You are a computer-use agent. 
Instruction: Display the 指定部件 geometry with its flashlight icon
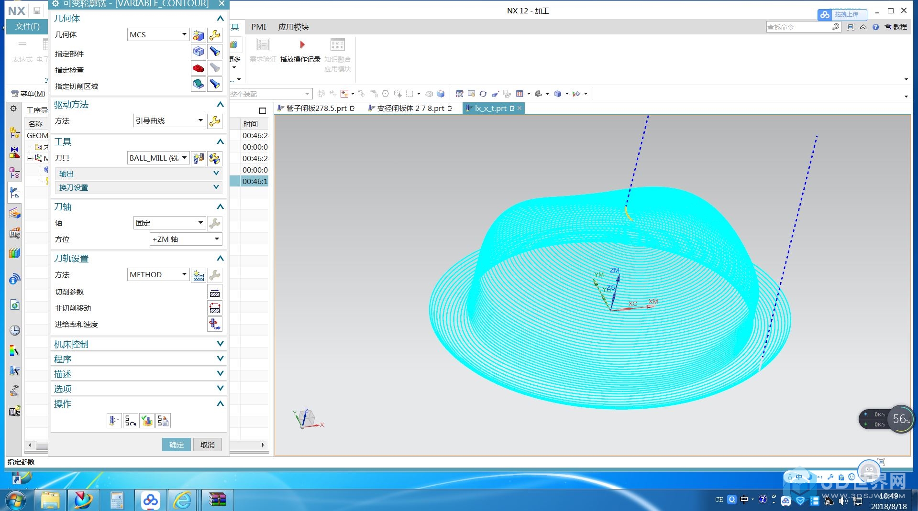[215, 51]
